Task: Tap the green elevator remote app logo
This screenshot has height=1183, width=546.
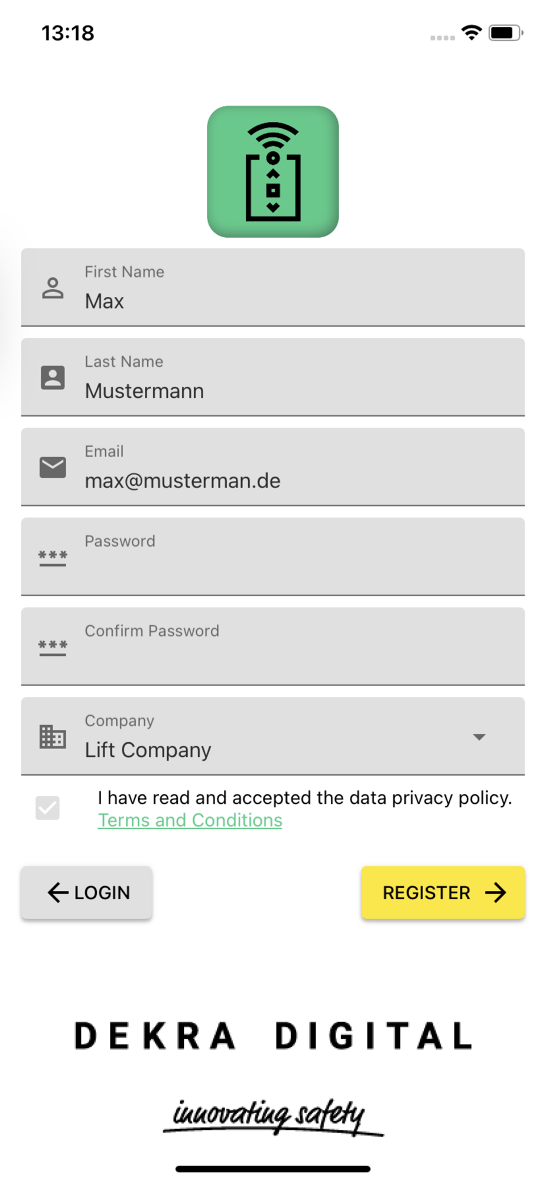Action: [x=272, y=172]
